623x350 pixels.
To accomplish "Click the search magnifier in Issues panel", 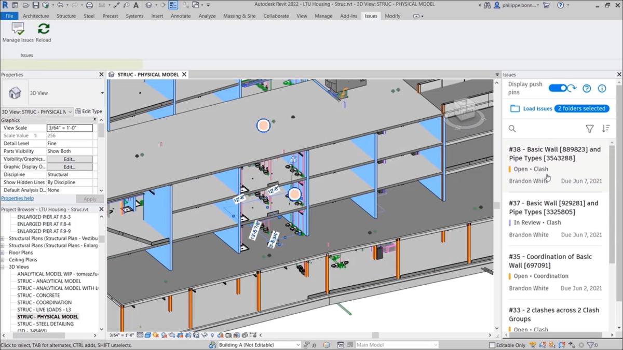I will [x=512, y=129].
